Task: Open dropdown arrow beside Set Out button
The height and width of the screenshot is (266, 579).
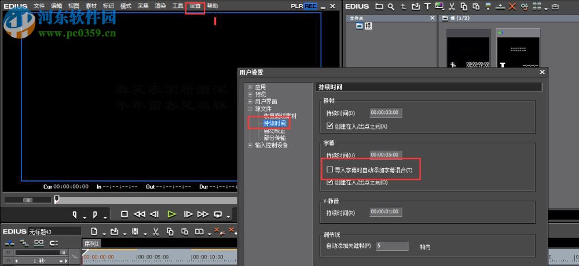Action: pos(105,217)
